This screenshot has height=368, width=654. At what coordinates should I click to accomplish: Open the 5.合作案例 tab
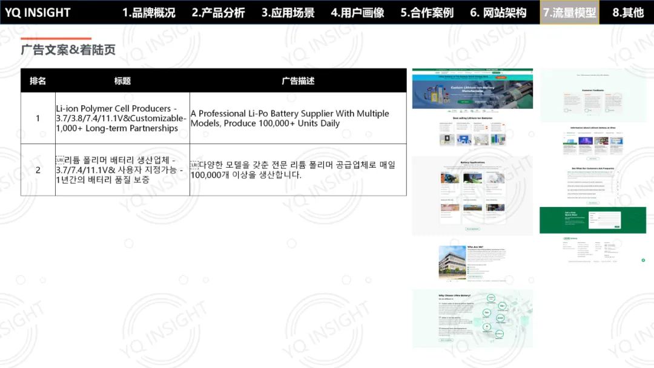coord(427,13)
